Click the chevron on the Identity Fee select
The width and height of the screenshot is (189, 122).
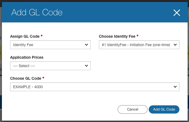(87, 45)
